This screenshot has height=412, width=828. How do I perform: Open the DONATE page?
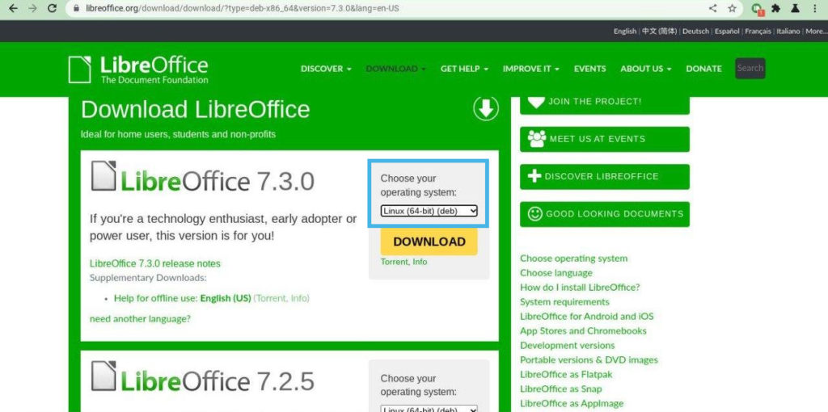tap(703, 69)
